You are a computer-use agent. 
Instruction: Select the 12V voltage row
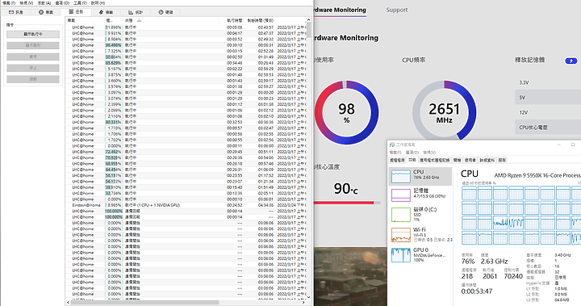tap(548, 112)
